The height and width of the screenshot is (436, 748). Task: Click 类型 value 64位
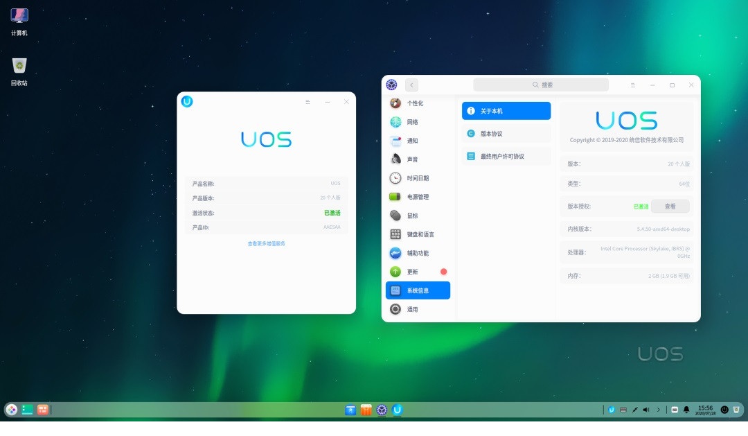point(684,184)
